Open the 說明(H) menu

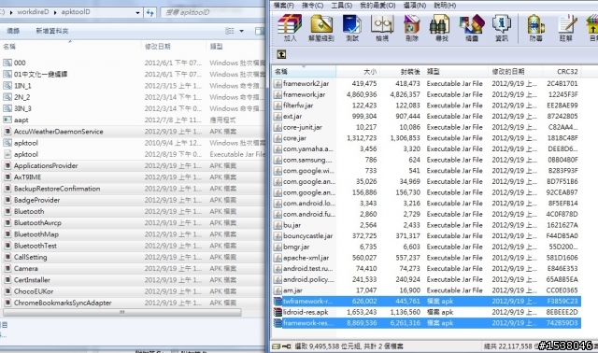[x=445, y=6]
